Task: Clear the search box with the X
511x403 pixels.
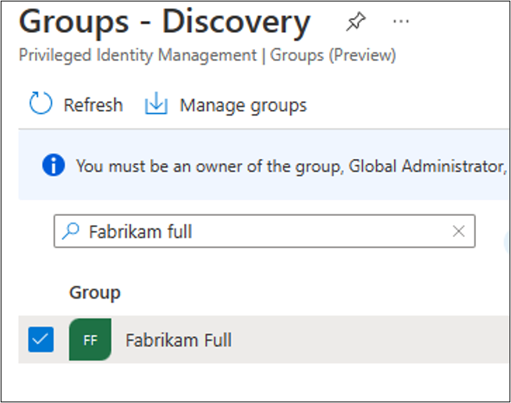Action: tap(459, 232)
